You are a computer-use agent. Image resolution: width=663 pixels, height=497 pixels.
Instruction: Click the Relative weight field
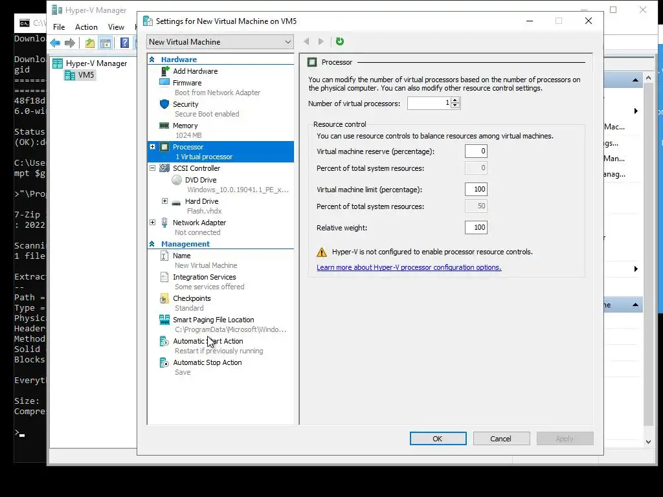point(476,227)
